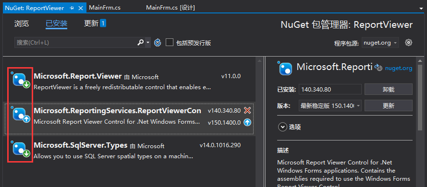Switch to the 更新 tab

click(91, 23)
